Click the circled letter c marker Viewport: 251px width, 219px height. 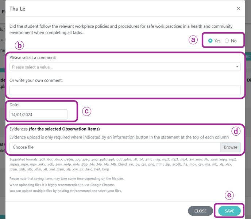86,111
